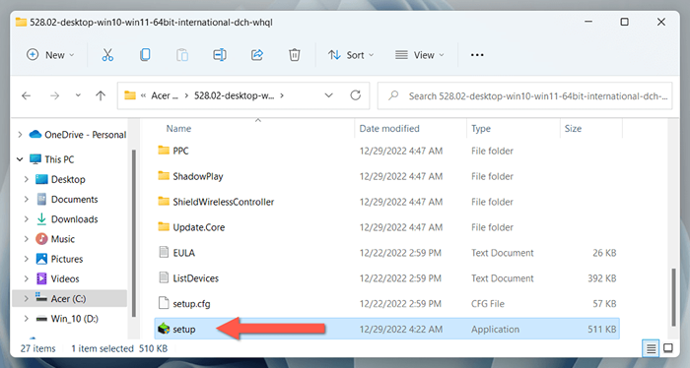This screenshot has width=690, height=368.
Task: Navigate back with the left arrow
Action: pos(27,95)
